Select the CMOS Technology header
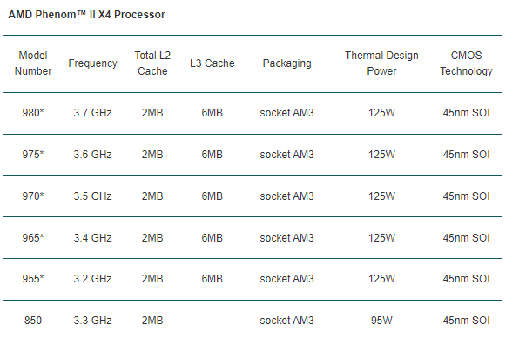This screenshot has width=519, height=338. click(x=466, y=63)
